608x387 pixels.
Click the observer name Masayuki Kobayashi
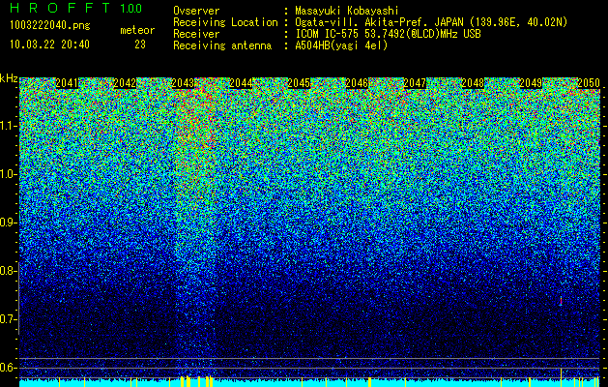(347, 11)
